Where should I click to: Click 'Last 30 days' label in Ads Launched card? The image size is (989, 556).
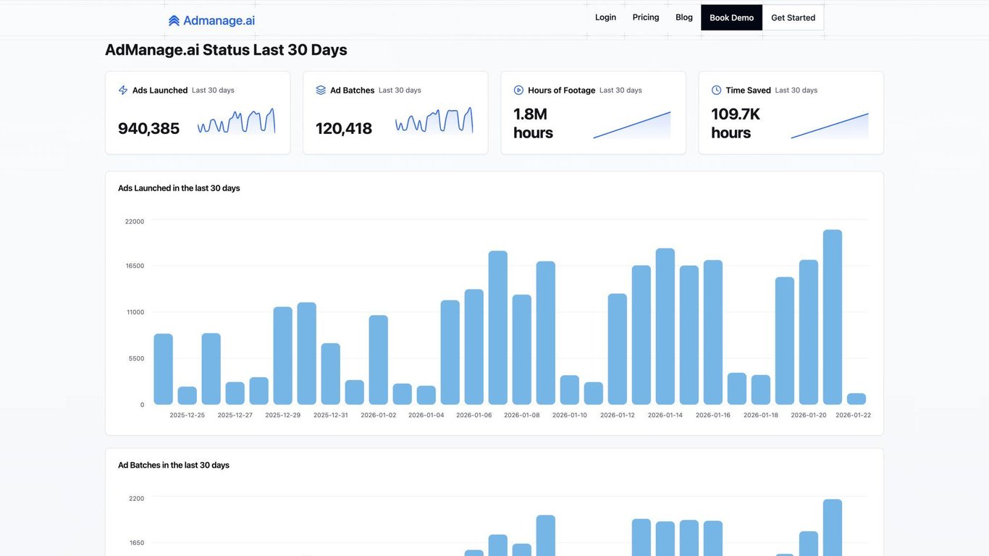(213, 90)
